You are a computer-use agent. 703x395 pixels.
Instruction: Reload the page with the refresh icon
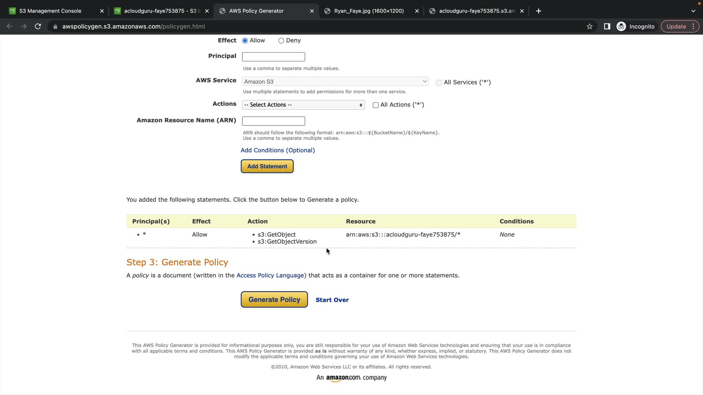click(38, 26)
